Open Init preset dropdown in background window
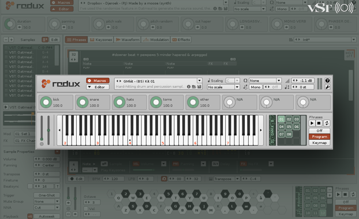 coord(325,40)
